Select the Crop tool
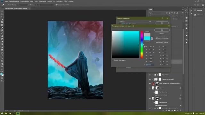The image size is (205, 115). tap(2, 22)
